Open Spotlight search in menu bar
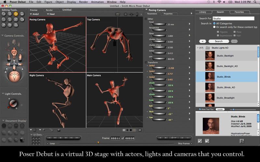Viewport: 260px width, 162px height. 255,2
